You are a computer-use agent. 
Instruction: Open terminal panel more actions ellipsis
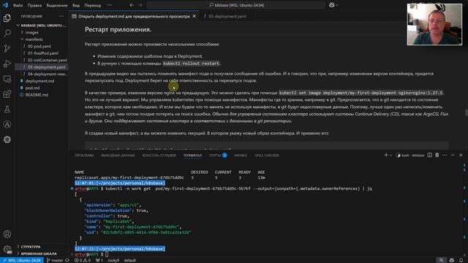click(445, 155)
